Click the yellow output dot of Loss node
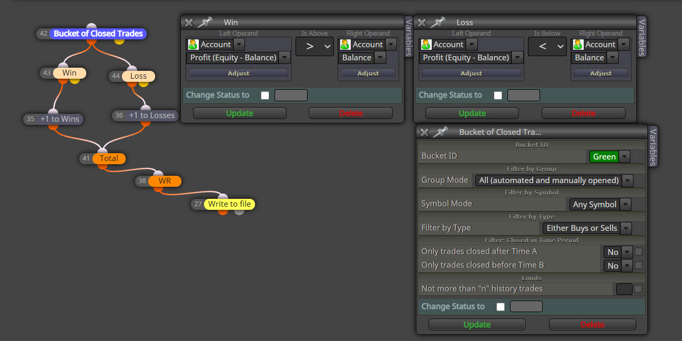 coord(144,83)
